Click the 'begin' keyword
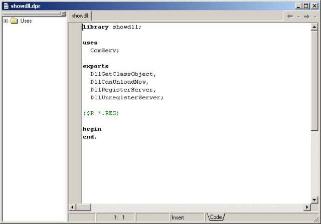 (92, 129)
